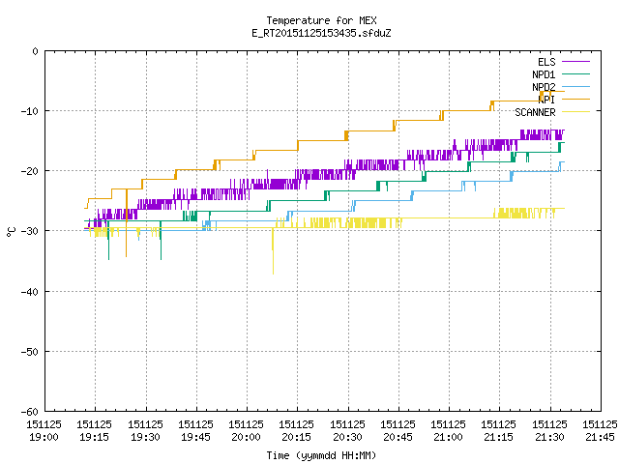Click the x-axis tick label 20:15

pyautogui.click(x=296, y=437)
